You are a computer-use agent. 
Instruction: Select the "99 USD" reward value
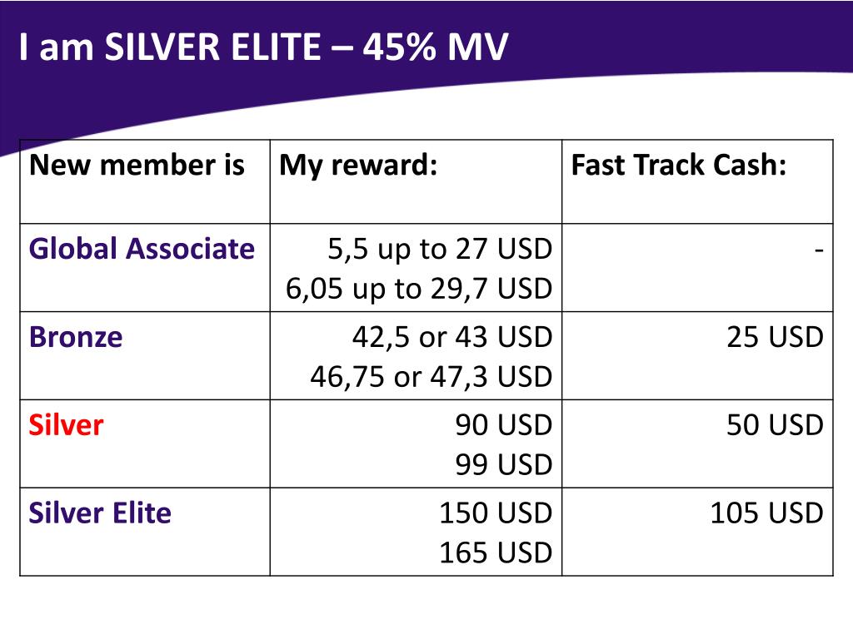503,465
